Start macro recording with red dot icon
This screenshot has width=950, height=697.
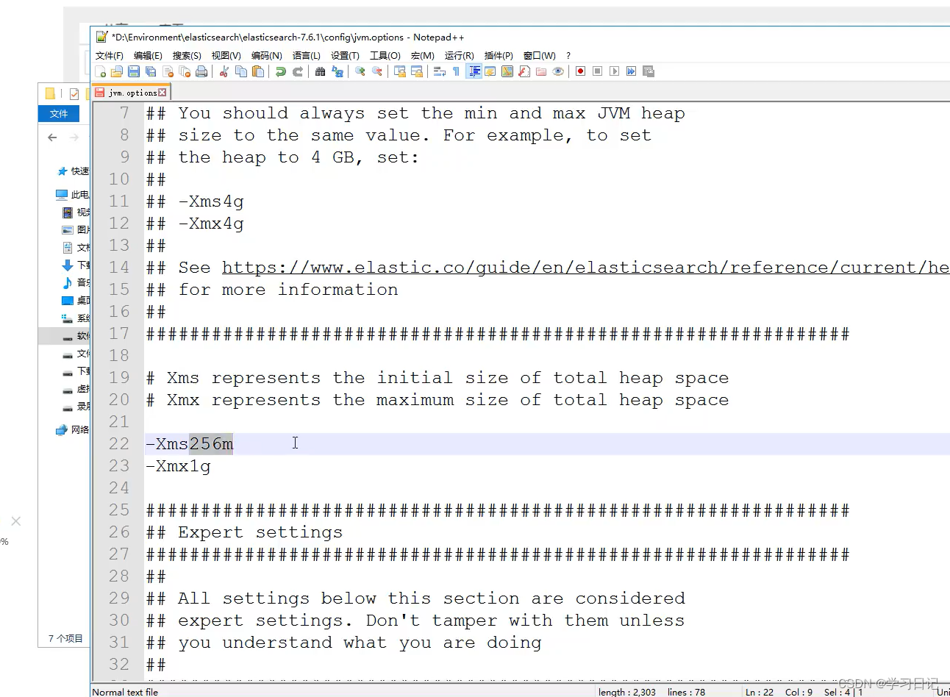click(x=580, y=71)
